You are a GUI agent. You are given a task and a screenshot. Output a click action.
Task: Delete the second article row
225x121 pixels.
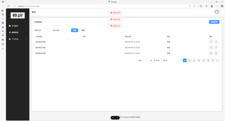tap(216, 47)
